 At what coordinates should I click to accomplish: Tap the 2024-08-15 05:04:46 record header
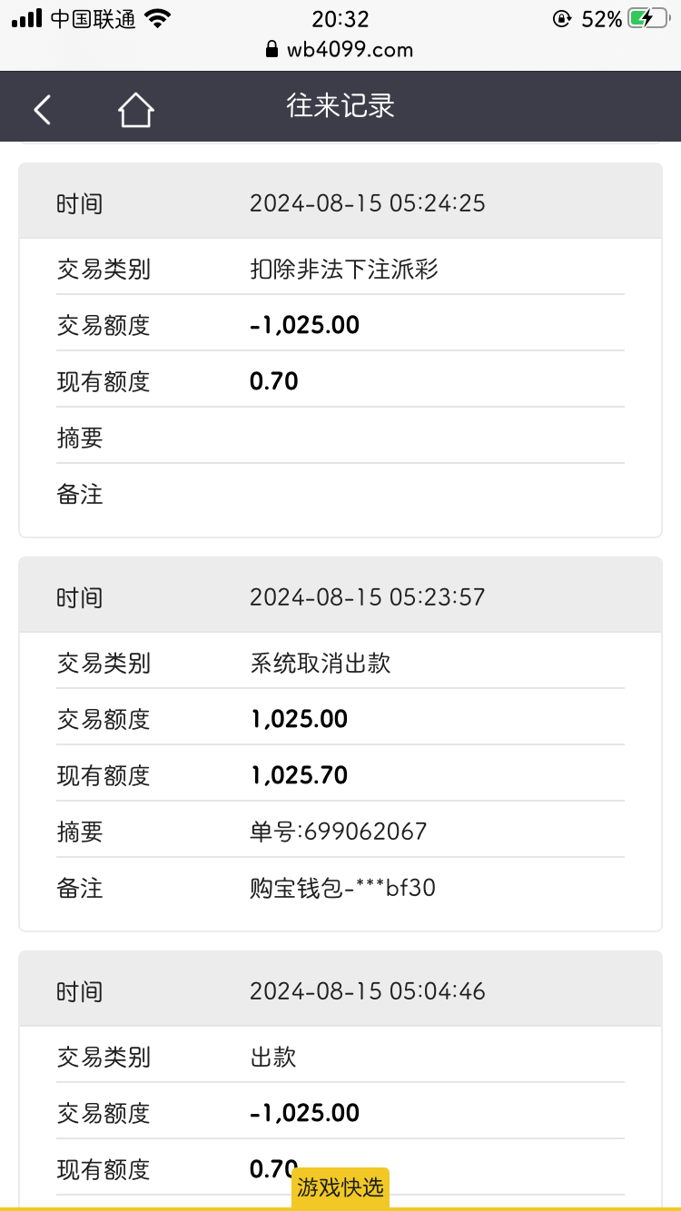(x=367, y=991)
